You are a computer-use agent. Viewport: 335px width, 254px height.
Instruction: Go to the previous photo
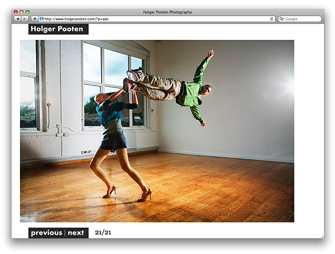click(x=46, y=233)
